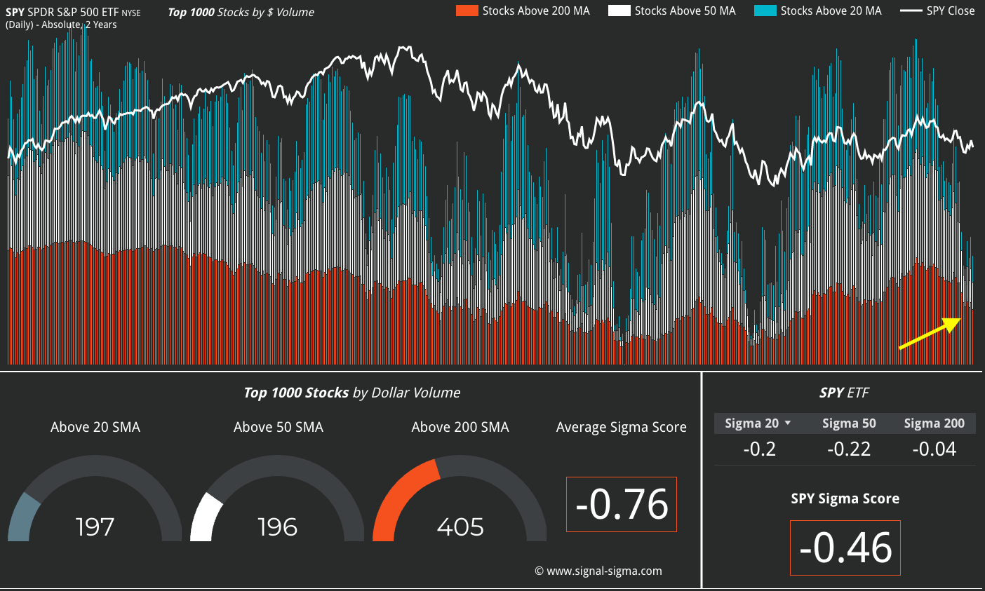Click the white Stocks Above 50 MA legend swatch
This screenshot has height=591, width=985.
pyautogui.click(x=619, y=11)
